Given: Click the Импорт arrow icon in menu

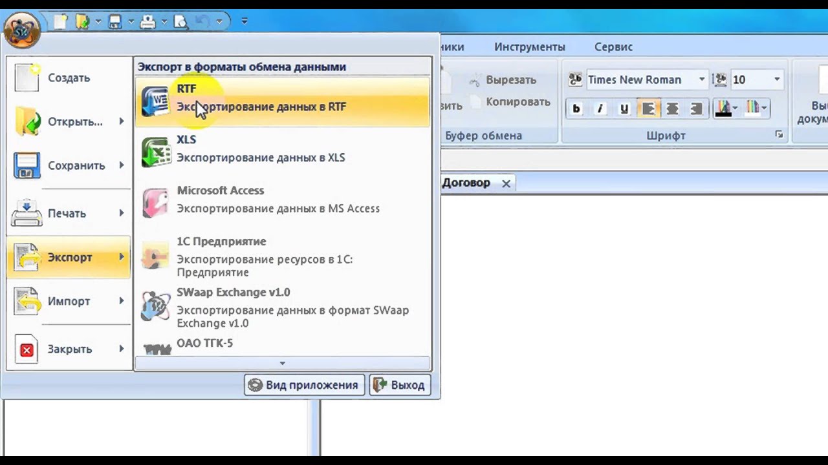Looking at the screenshot, I should point(27,301).
